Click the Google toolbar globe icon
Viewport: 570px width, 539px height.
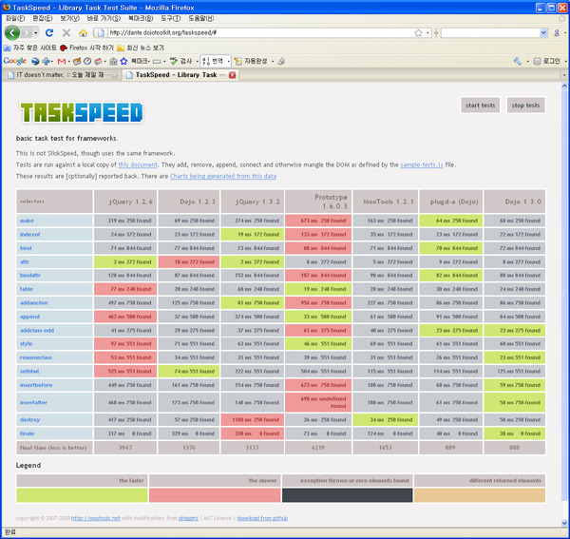[x=35, y=61]
